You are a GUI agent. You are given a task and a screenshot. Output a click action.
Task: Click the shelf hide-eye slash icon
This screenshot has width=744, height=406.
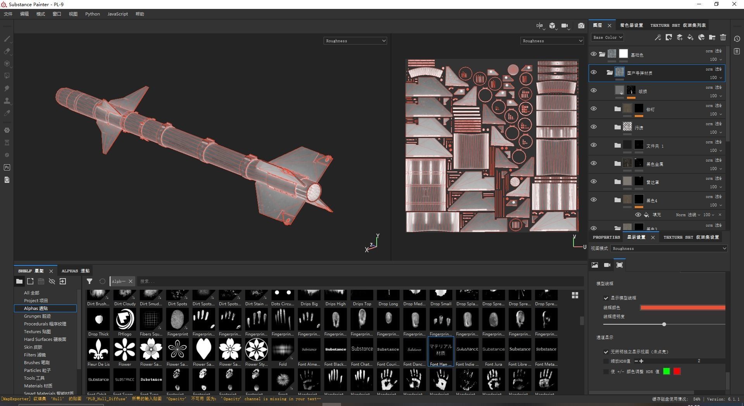coord(52,281)
